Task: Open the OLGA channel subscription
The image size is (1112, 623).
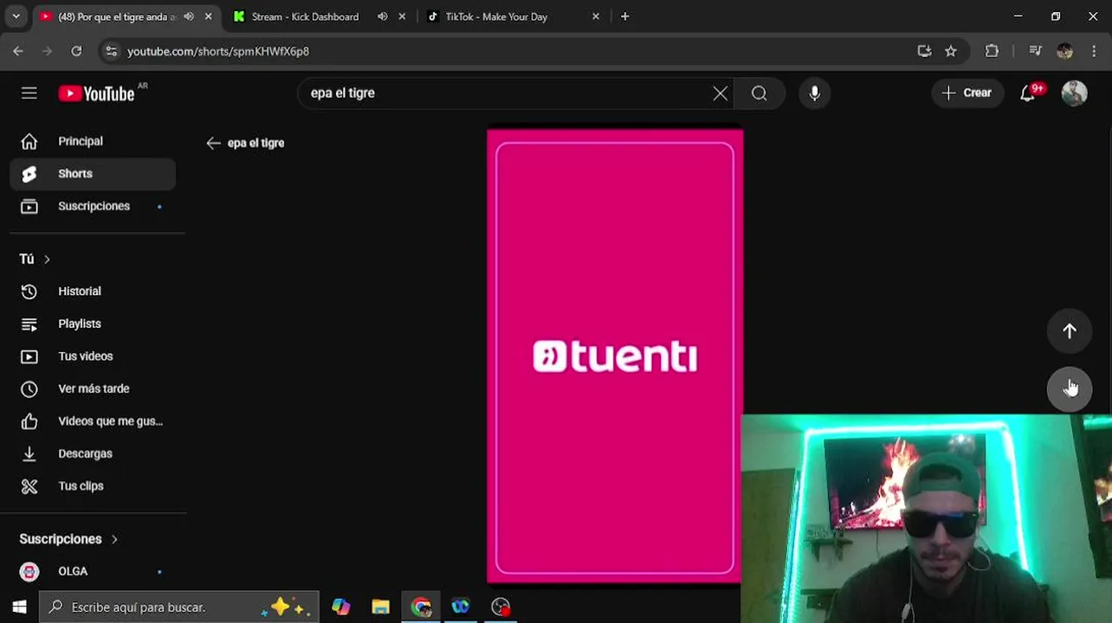Action: pyautogui.click(x=93, y=571)
